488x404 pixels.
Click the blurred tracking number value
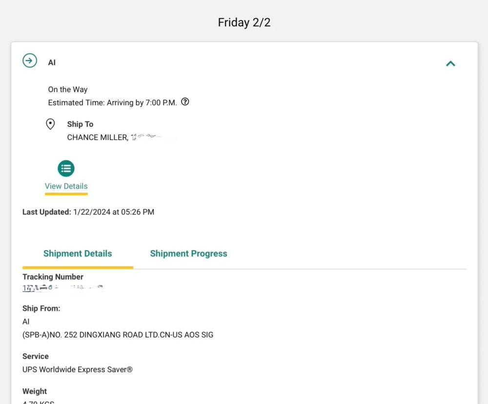click(62, 288)
